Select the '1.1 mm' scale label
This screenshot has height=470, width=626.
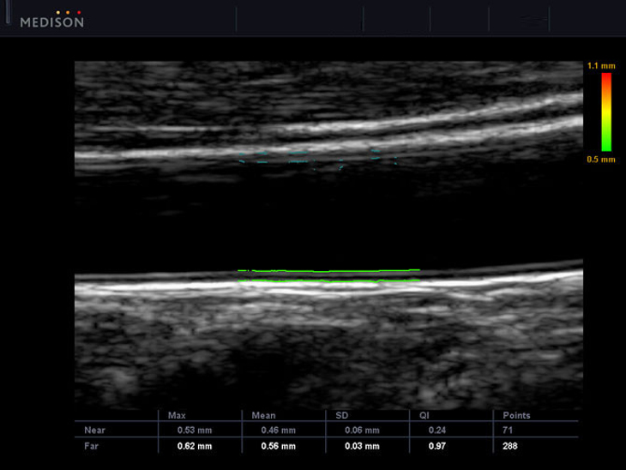point(601,66)
